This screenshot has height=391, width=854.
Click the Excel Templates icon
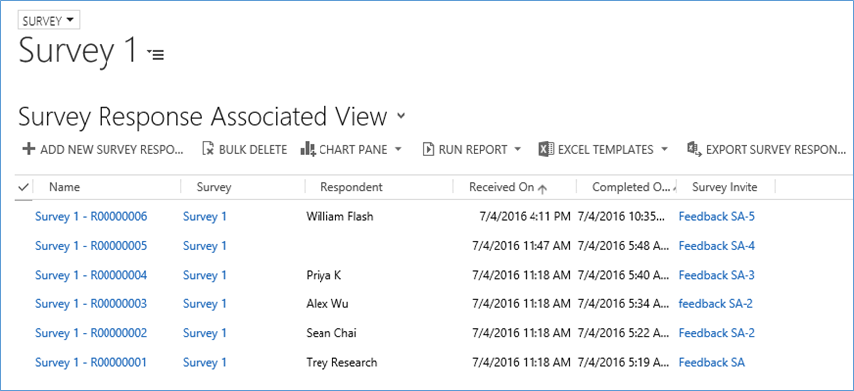546,149
